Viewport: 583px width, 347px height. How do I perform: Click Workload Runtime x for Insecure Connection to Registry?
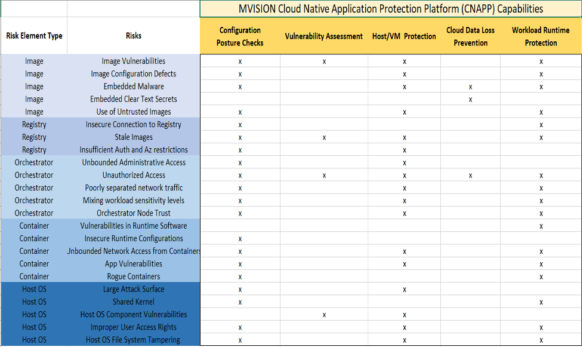pyautogui.click(x=541, y=125)
